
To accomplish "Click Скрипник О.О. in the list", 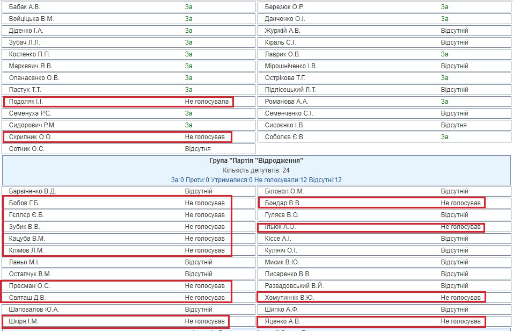I will [31, 137].
